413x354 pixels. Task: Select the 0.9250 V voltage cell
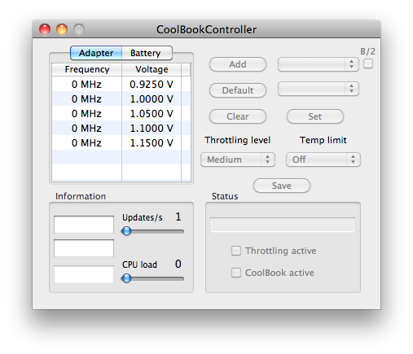tap(152, 85)
